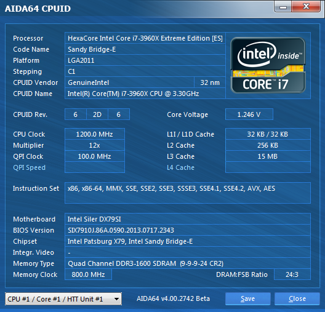Click the Multiplier 12x value box

[x=95, y=145]
